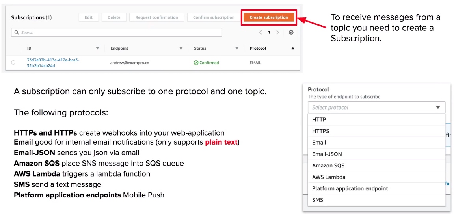454x214 pixels.
Task: Choose HTTPS from protocol list
Action: point(376,131)
